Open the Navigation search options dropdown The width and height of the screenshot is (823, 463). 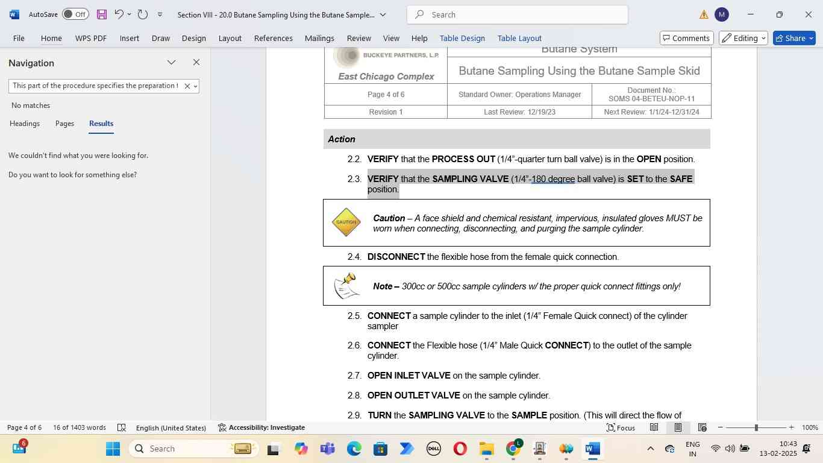(195, 86)
